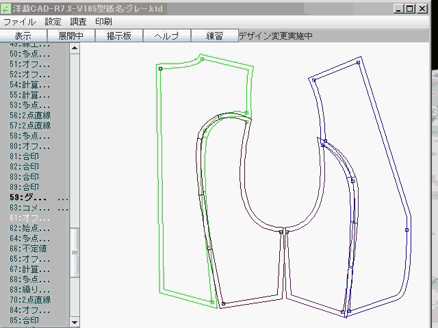Click the ヘルプ button
438x328 pixels.
coord(166,36)
